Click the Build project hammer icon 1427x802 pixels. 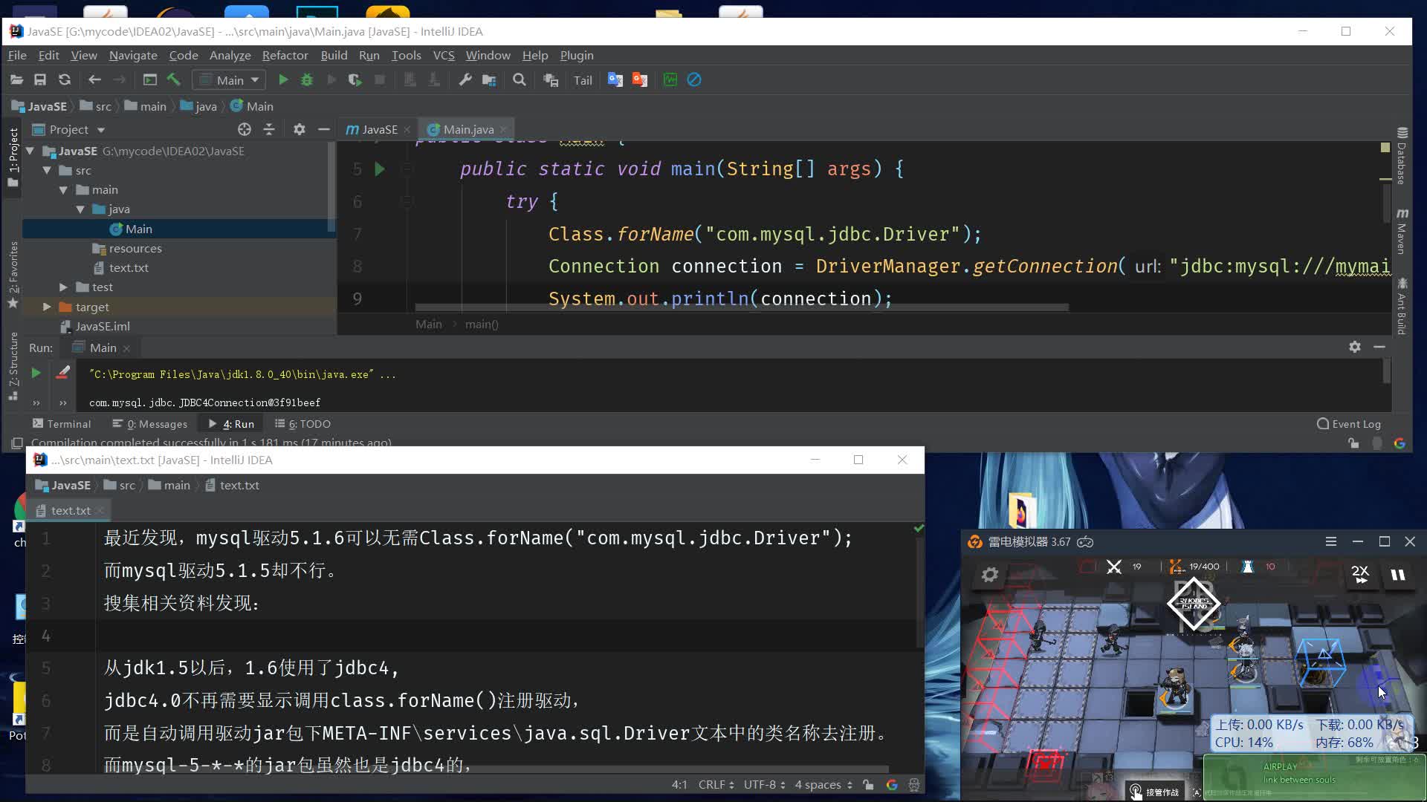tap(174, 79)
